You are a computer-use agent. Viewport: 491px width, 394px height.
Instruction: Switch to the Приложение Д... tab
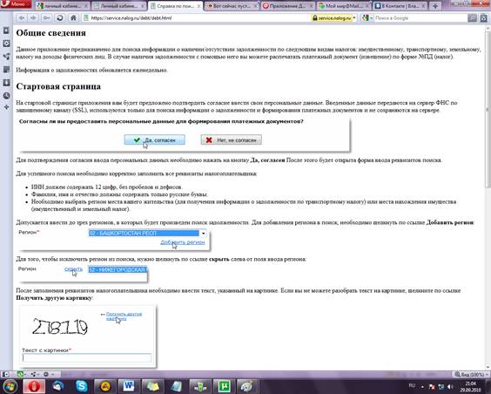288,6
